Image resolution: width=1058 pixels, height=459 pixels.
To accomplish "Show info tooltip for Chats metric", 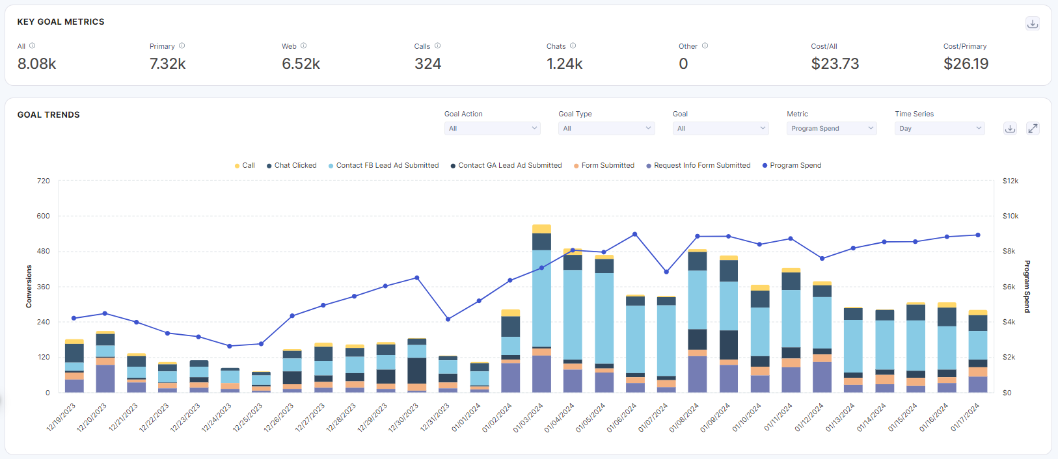I will 573,46.
